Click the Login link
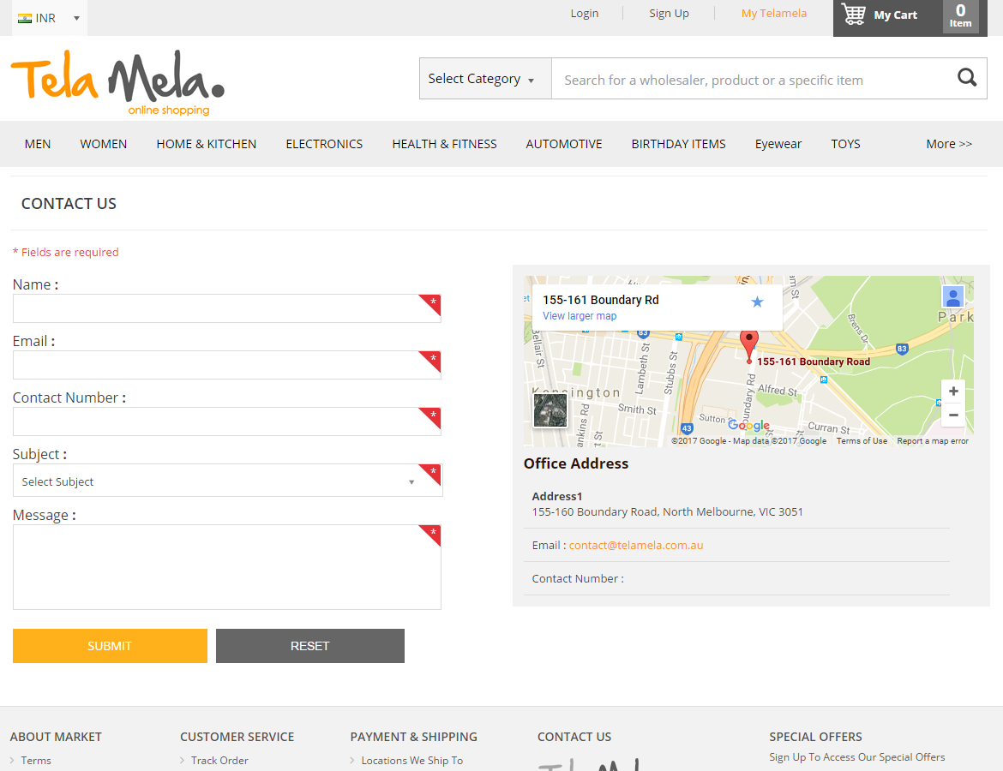Screen dimensions: 1003x771 pyautogui.click(x=585, y=14)
